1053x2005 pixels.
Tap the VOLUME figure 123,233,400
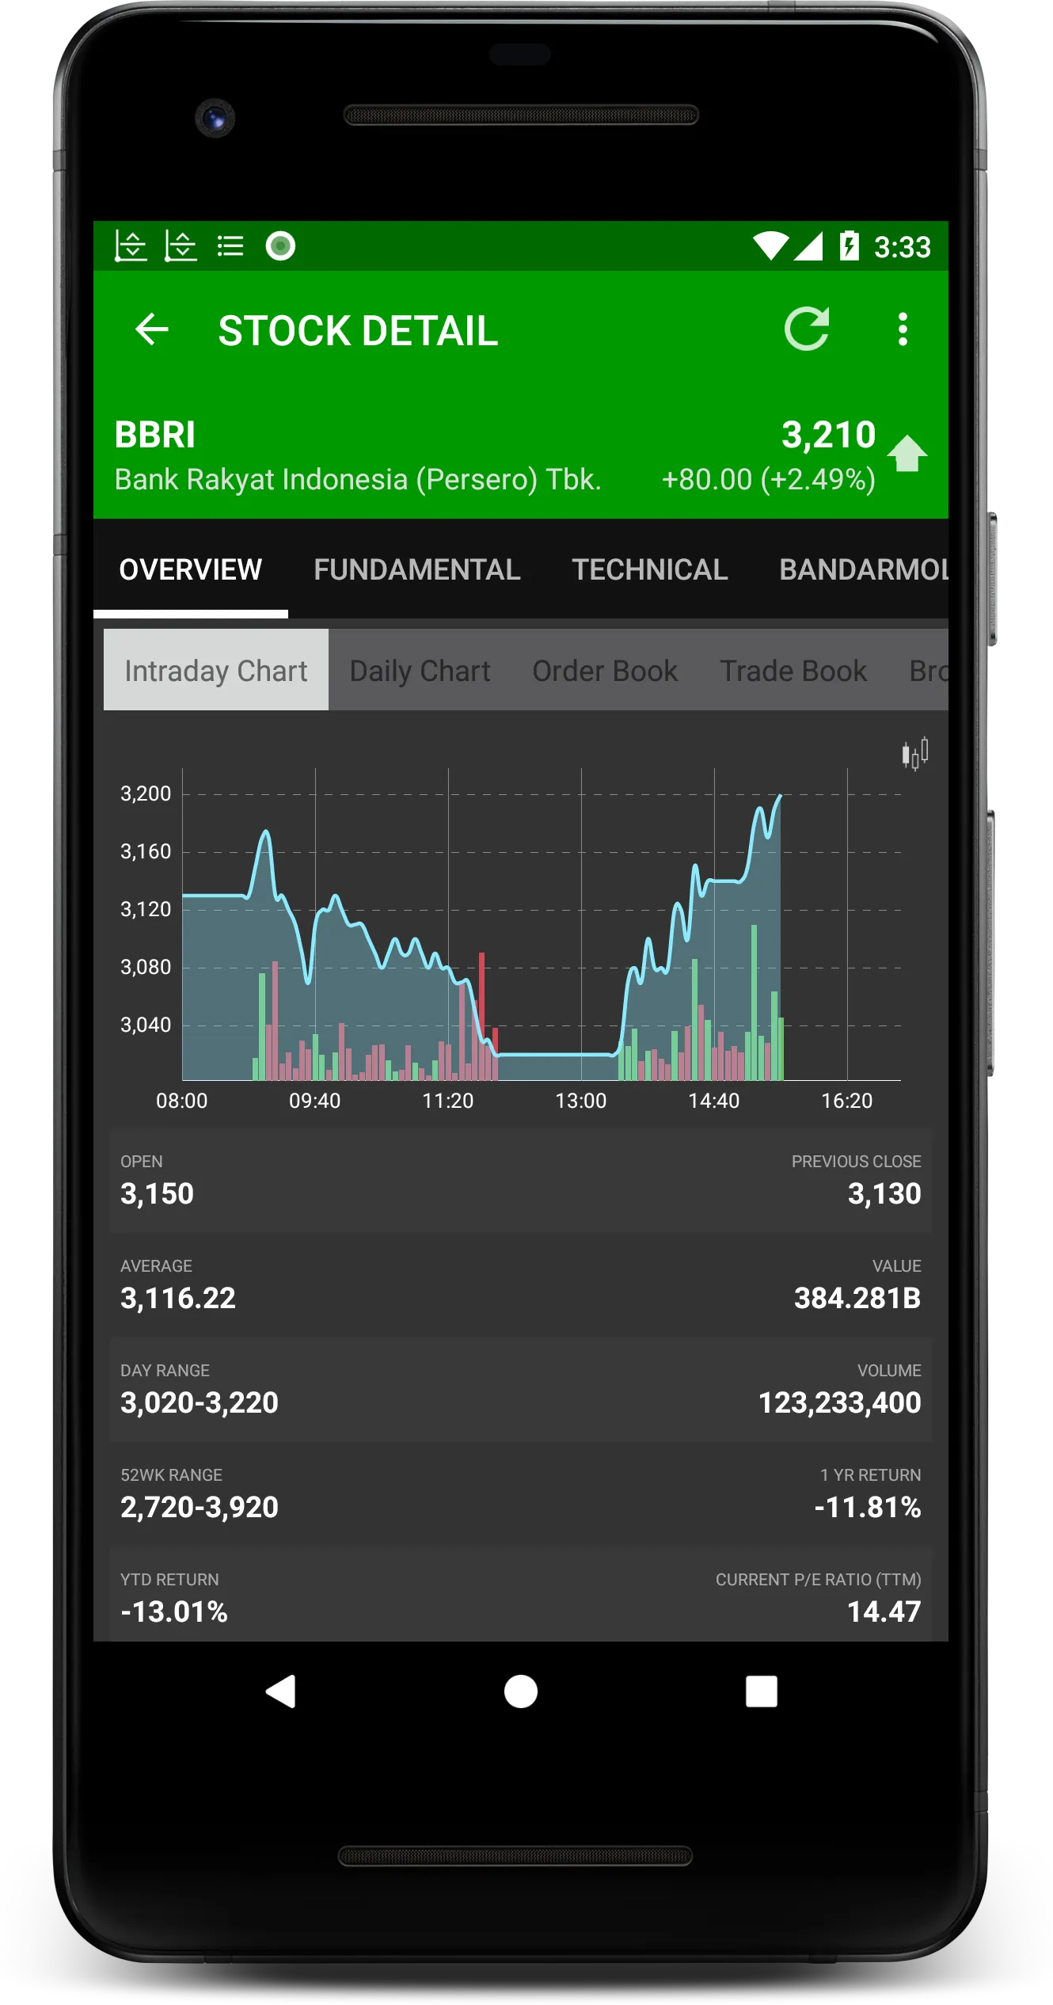[x=840, y=1402]
